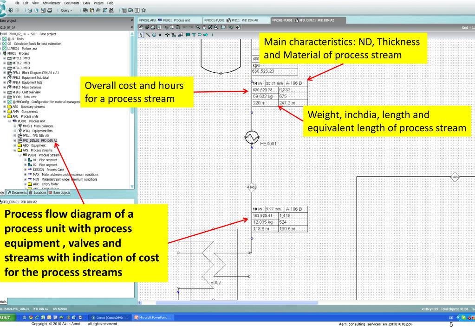Open the Plugins menu
Viewport: 475px width, 328px height.
98,3
